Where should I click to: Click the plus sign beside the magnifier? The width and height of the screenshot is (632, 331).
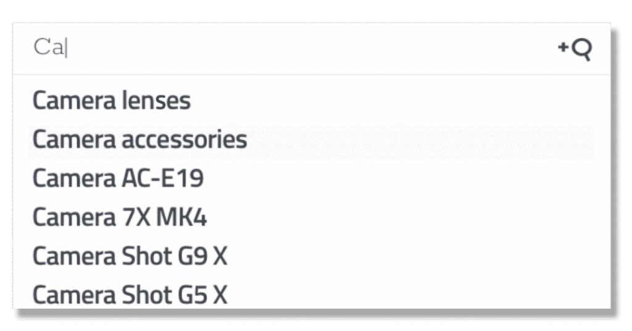tap(563, 48)
